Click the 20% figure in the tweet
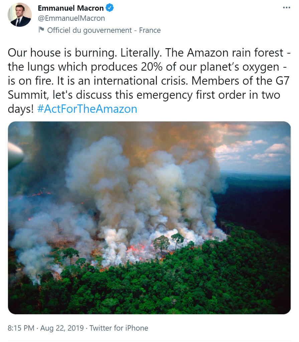The width and height of the screenshot is (299, 342). 152,67
